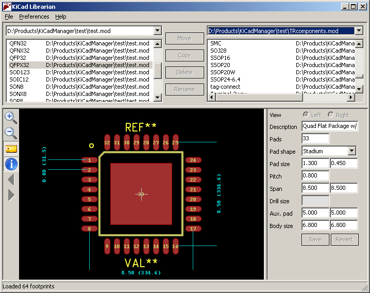This screenshot has height=293, width=370.
Task: Click the Delete button
Action: pyautogui.click(x=184, y=72)
